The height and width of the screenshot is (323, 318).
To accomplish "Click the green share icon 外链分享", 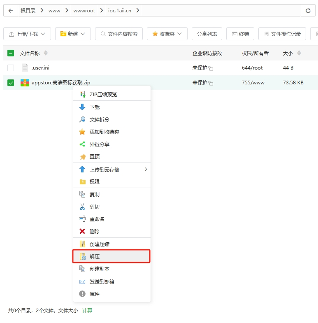I will coord(82,144).
